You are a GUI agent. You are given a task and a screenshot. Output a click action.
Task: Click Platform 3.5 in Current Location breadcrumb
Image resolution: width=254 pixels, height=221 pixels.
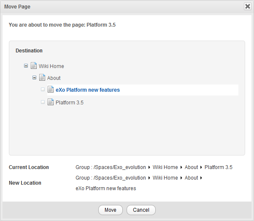coord(219,167)
